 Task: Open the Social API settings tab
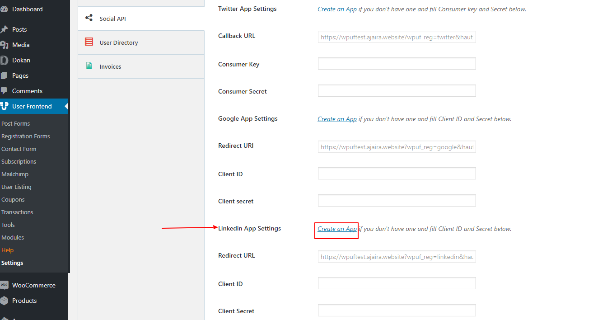[x=141, y=19]
